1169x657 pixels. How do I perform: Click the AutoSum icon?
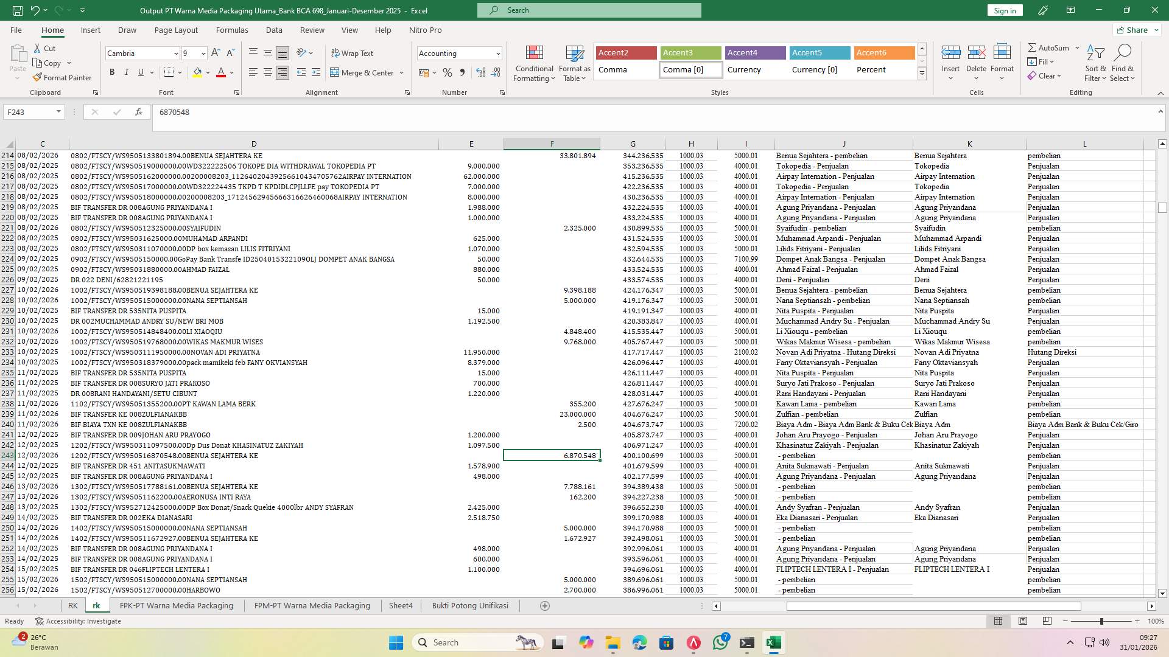(x=1033, y=47)
